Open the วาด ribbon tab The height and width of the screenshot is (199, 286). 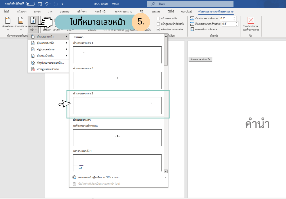pos(50,11)
